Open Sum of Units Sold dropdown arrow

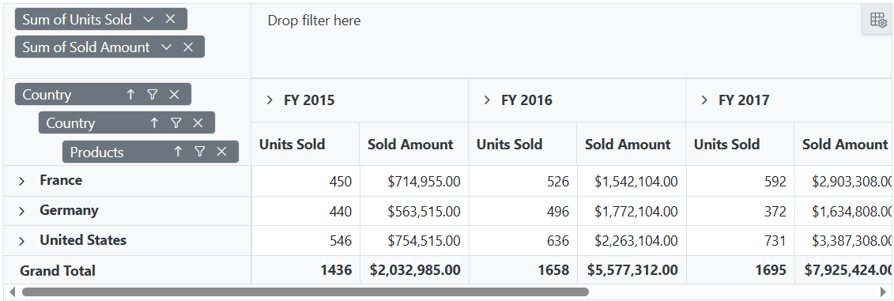coord(149,20)
